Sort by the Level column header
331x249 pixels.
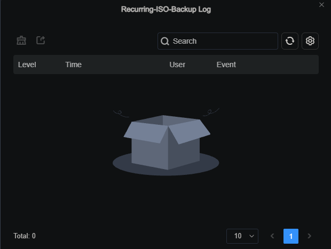coord(27,65)
